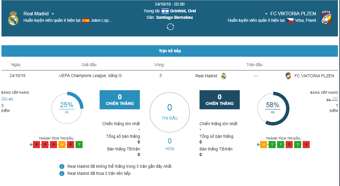Click Viktoria Plzen's dark 0 CHIẾN THẮNG box

coord(220,100)
